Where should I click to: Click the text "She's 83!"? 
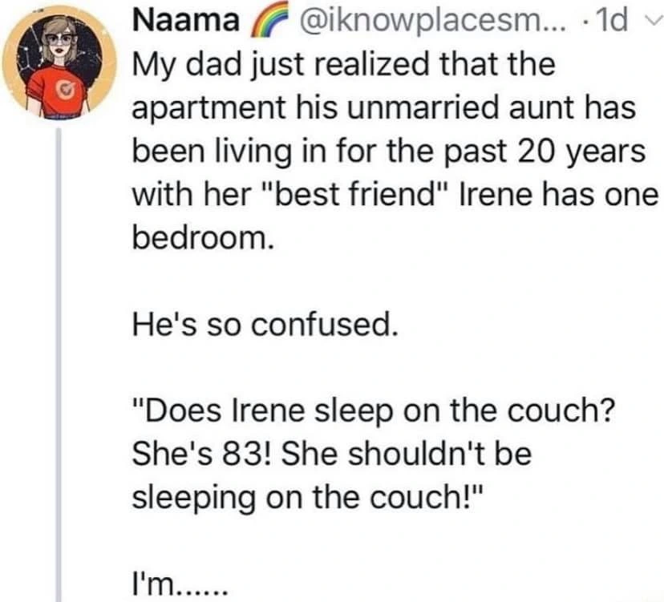pyautogui.click(x=202, y=455)
